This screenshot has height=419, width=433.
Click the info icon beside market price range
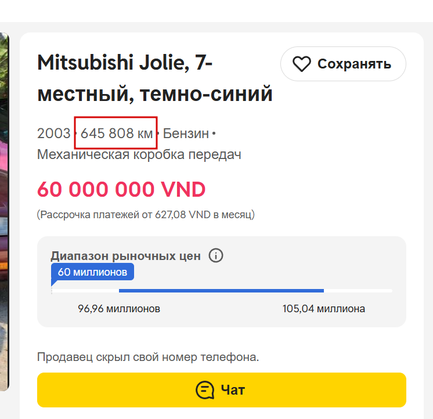(216, 255)
